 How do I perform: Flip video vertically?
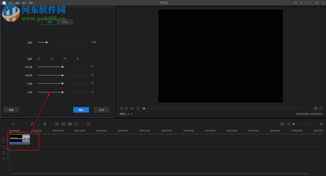coord(78,59)
